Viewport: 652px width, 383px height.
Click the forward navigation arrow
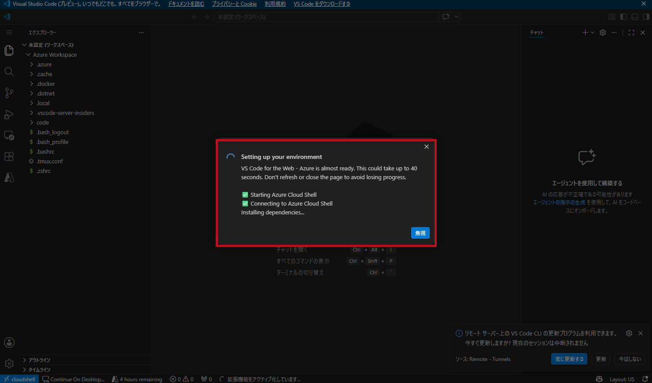coord(206,17)
